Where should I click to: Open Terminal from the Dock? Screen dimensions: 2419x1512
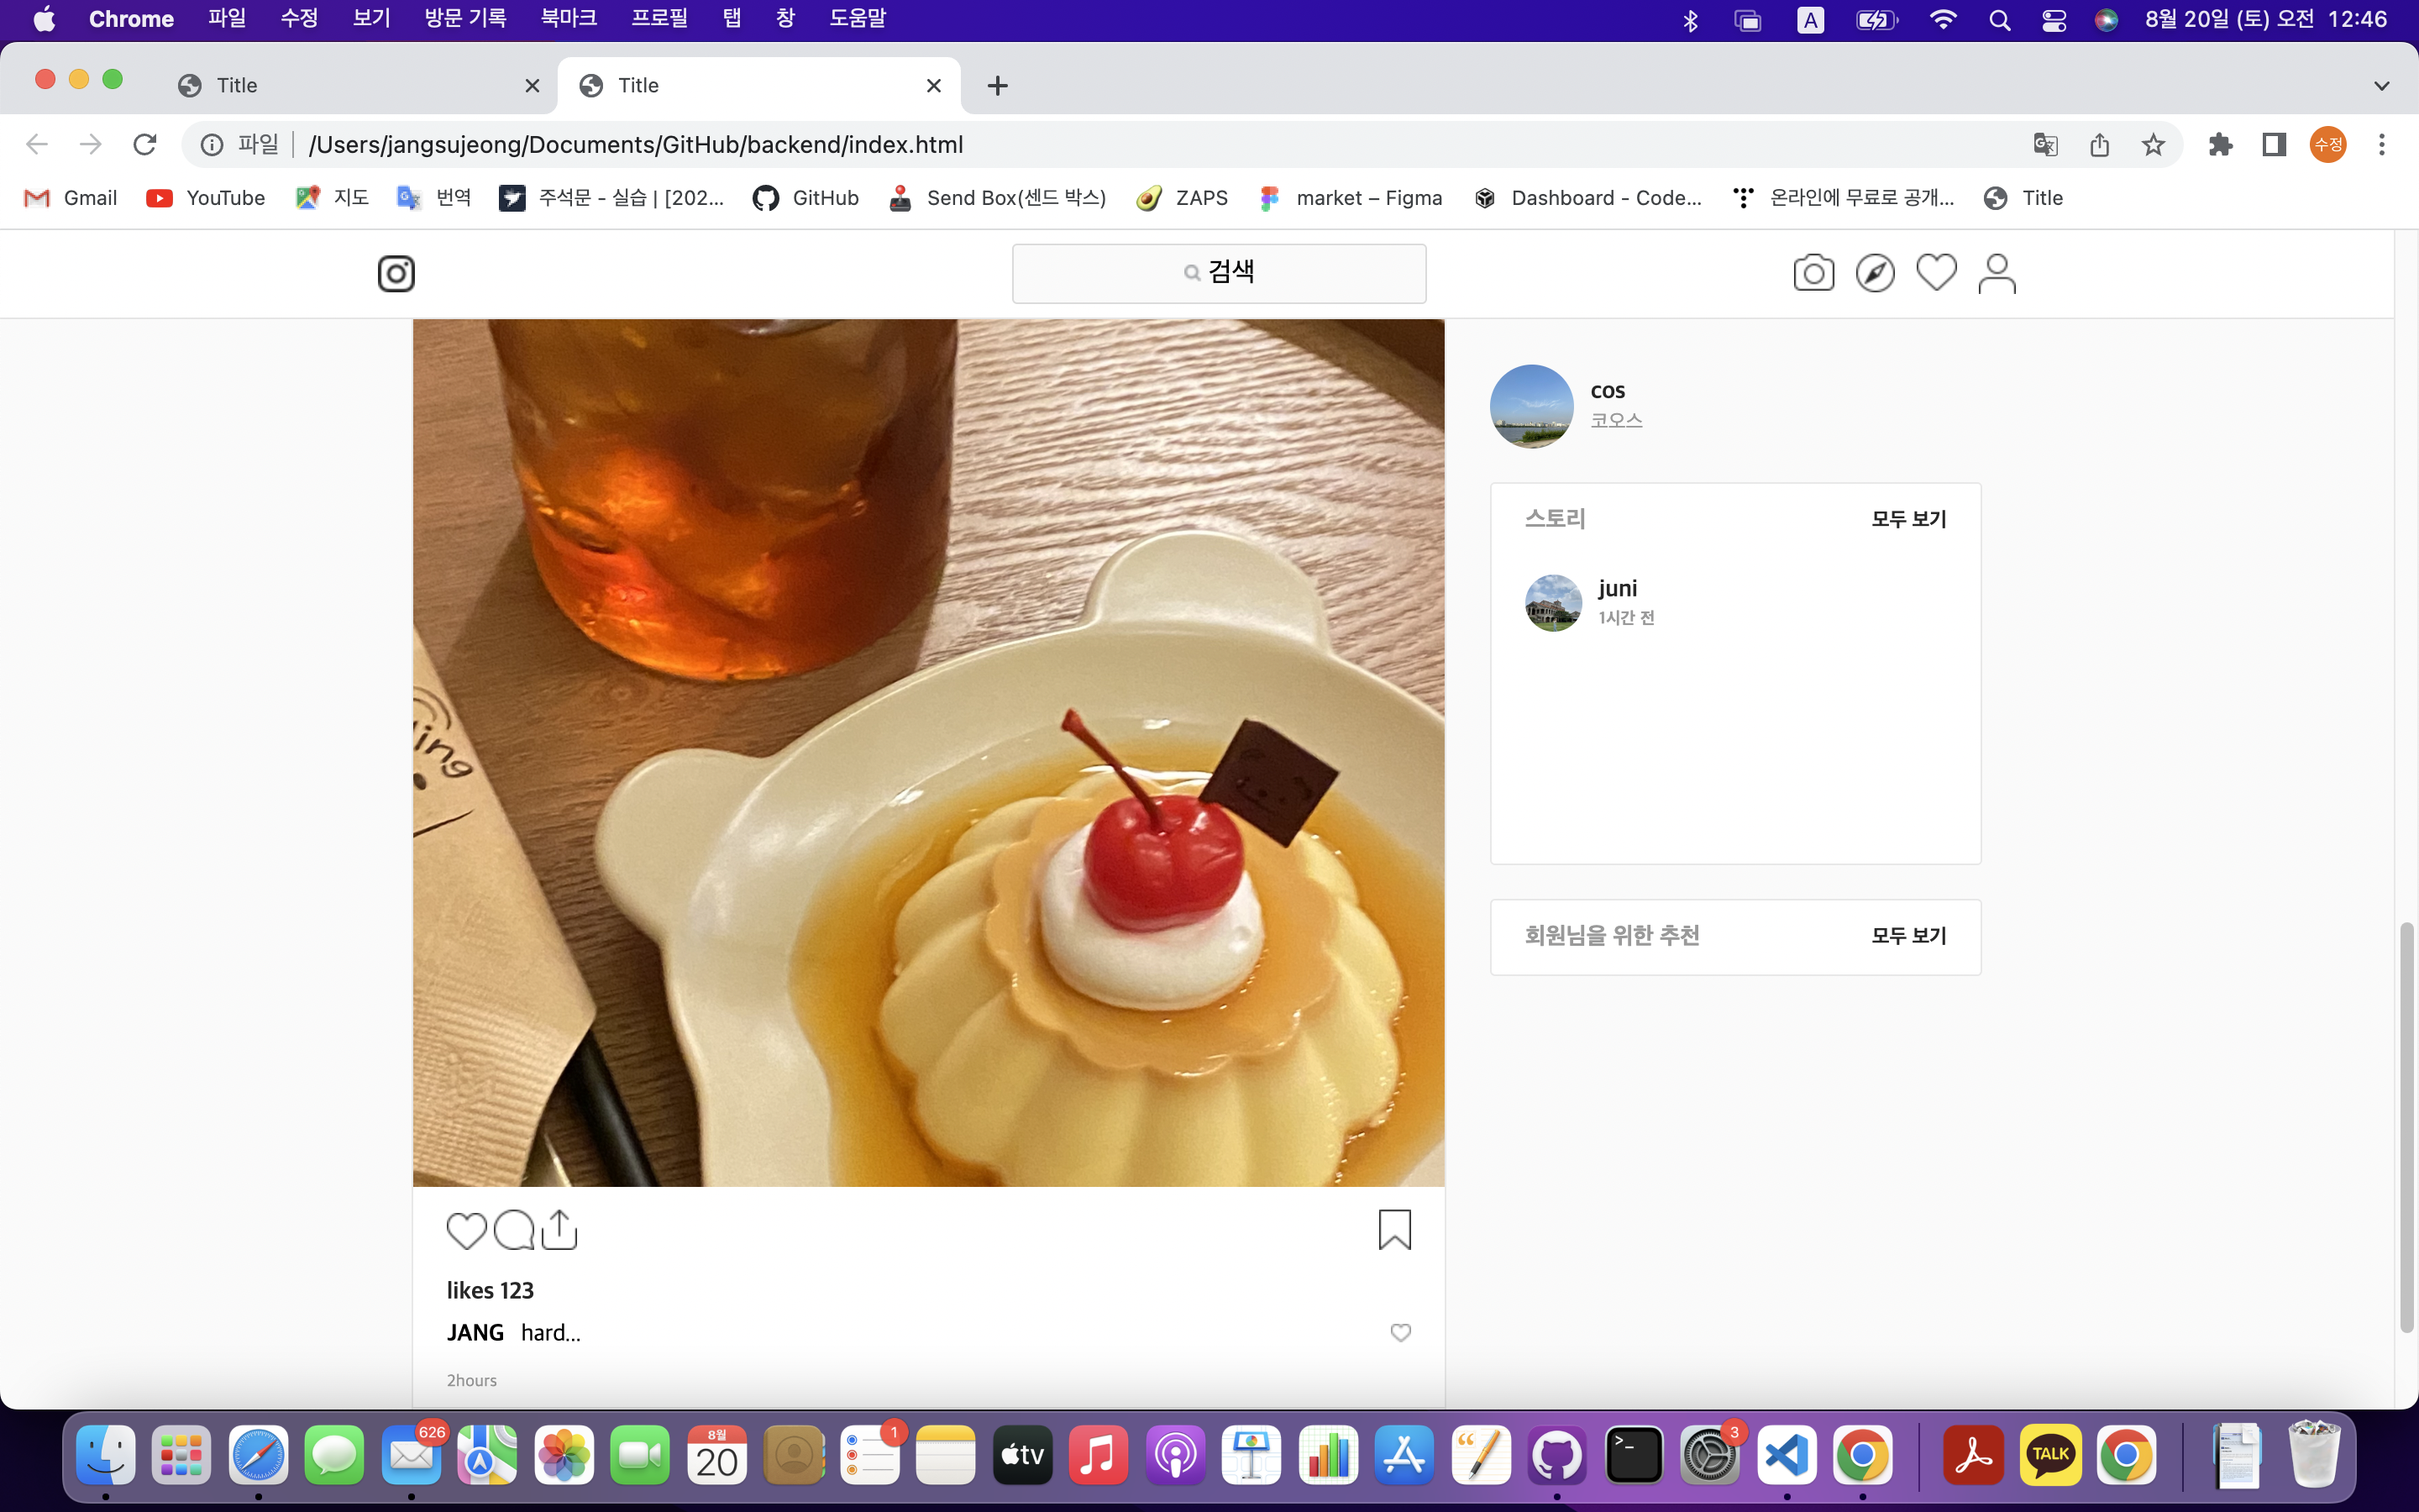(1634, 1455)
